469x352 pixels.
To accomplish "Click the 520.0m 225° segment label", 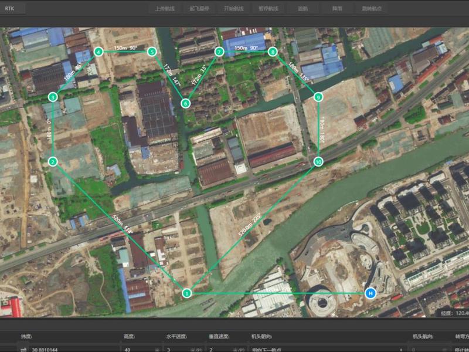I will [250, 225].
